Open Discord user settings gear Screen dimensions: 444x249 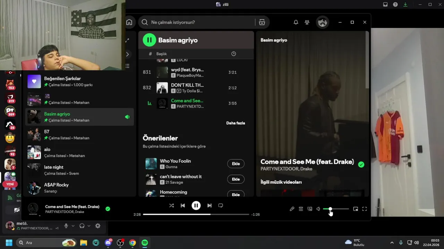click(x=98, y=226)
